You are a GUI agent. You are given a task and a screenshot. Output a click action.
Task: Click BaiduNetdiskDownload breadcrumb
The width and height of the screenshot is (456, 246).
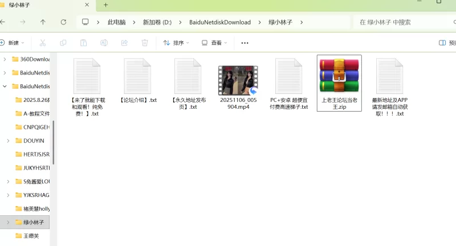pyautogui.click(x=220, y=22)
